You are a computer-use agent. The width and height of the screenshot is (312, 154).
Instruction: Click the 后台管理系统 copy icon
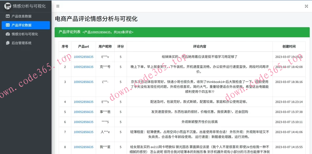(x=8, y=43)
